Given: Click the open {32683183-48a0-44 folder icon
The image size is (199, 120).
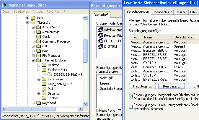Looking at the screenshot, I should point(50,74).
